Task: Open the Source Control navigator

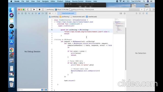Action: pos(22,13)
